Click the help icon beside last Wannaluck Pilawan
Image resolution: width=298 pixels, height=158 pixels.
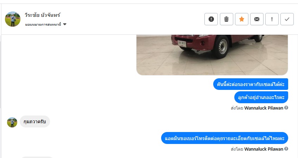tap(286, 149)
